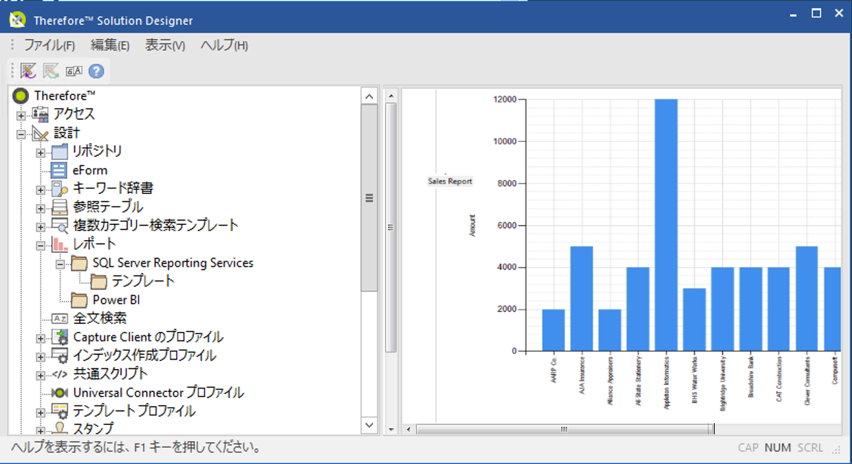Open the ヘルプ(H) menu
This screenshot has height=464, width=852.
click(224, 46)
